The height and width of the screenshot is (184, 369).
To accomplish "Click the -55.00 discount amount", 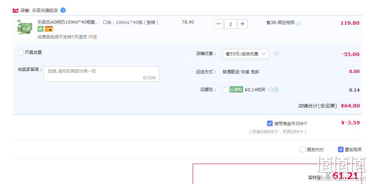I will click(x=350, y=54).
